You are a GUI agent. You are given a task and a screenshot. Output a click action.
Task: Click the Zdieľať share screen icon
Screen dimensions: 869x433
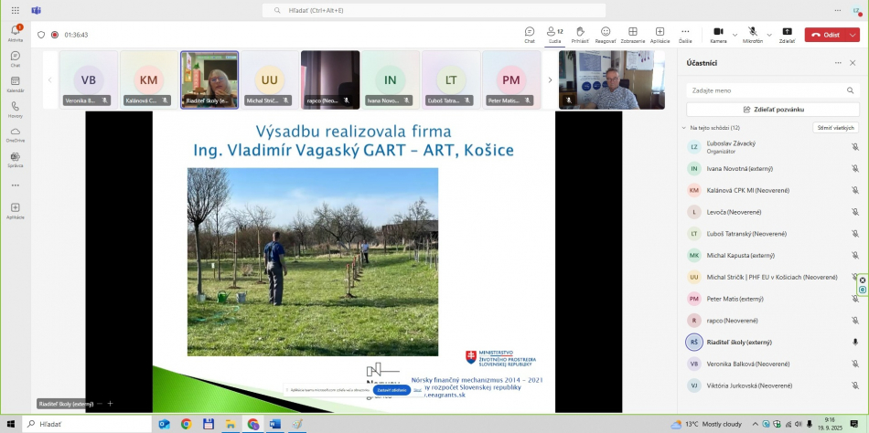[787, 34]
